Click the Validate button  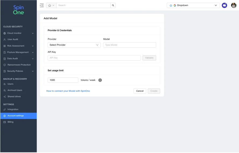(x=149, y=58)
